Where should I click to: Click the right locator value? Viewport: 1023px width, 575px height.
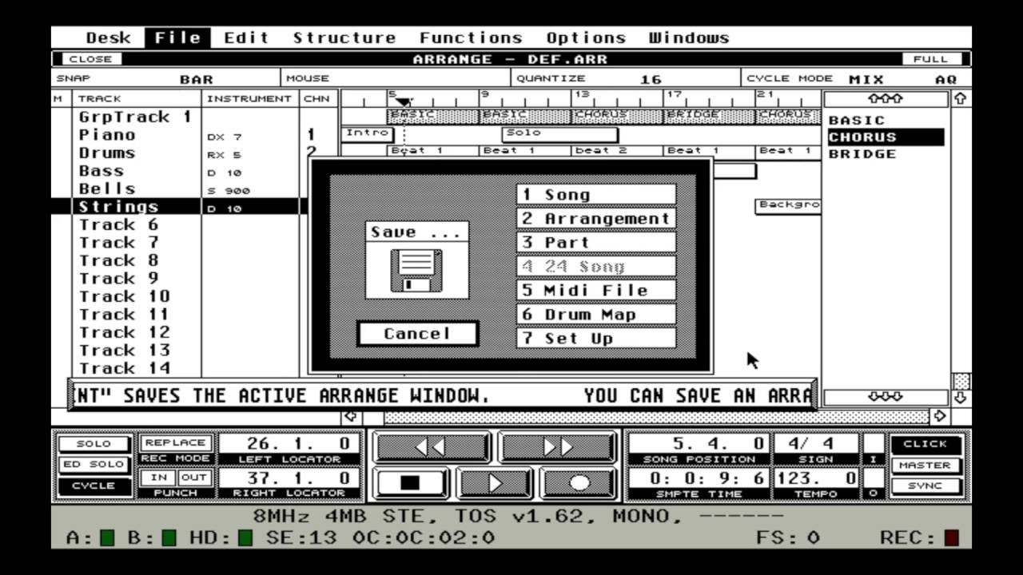(x=289, y=478)
